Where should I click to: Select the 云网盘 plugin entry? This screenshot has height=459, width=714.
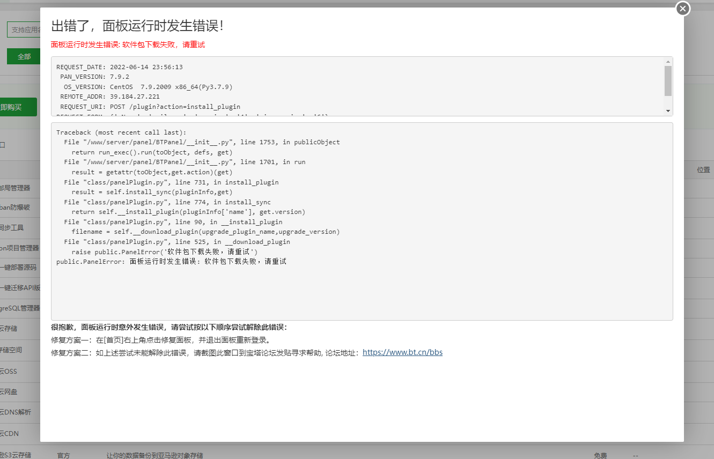pyautogui.click(x=14, y=391)
